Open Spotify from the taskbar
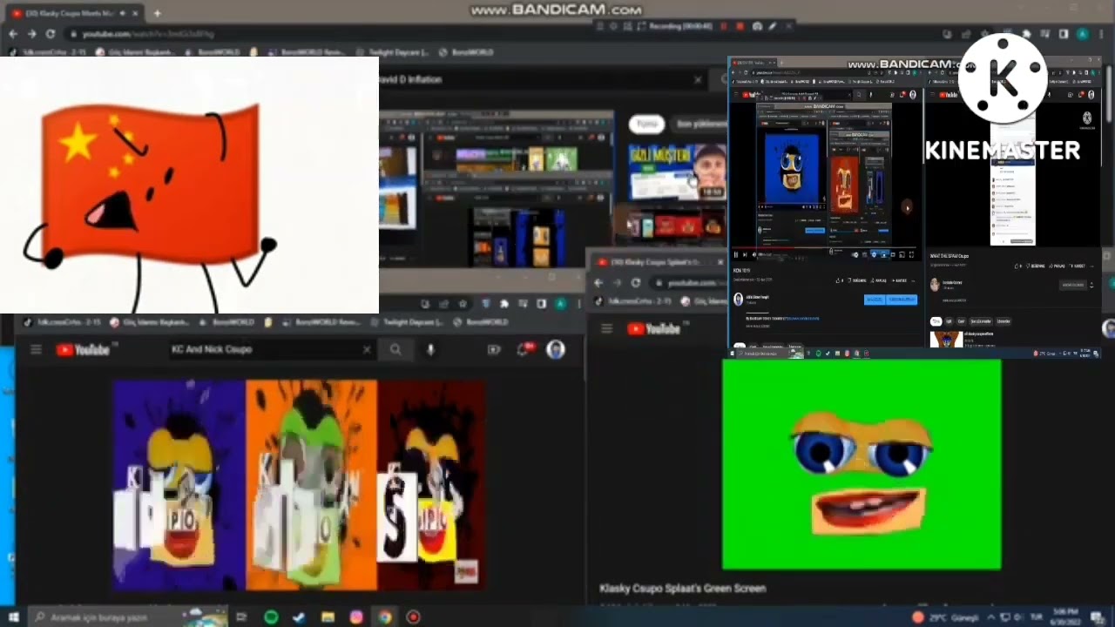This screenshot has height=627, width=1115. [271, 617]
